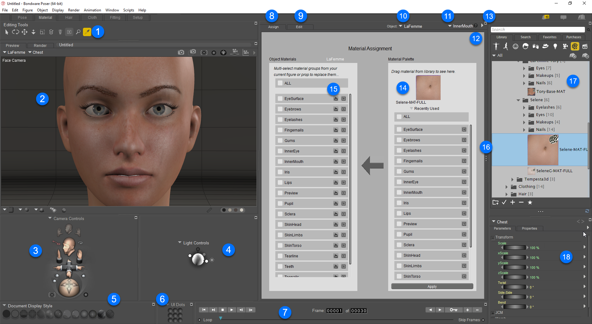
Task: Switch to the Edit material view
Action: pos(299,27)
